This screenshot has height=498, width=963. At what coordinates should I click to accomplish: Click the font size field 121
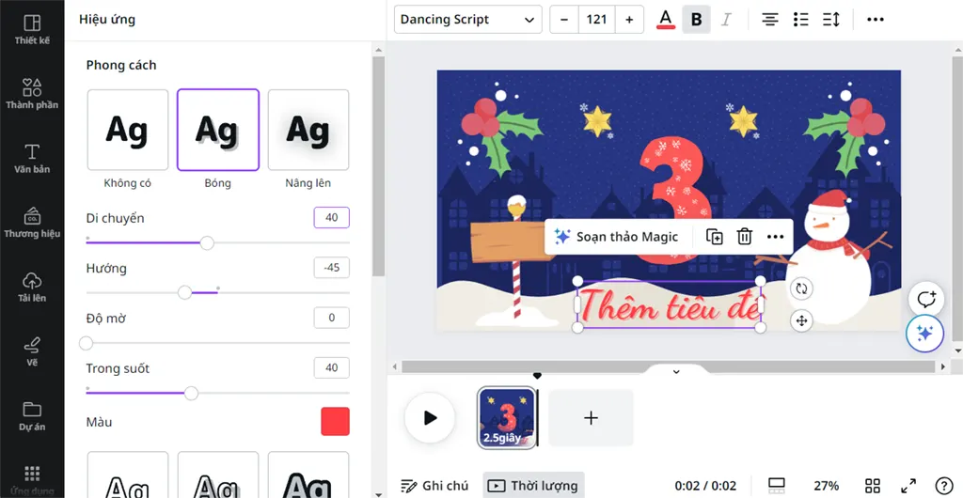tap(597, 20)
